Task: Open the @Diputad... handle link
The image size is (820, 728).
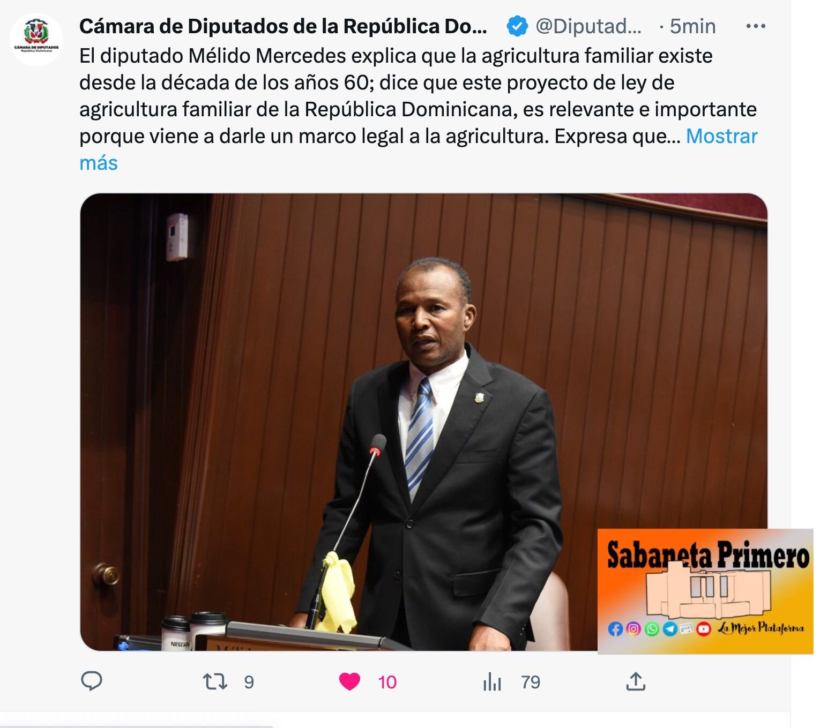Action: (588, 26)
